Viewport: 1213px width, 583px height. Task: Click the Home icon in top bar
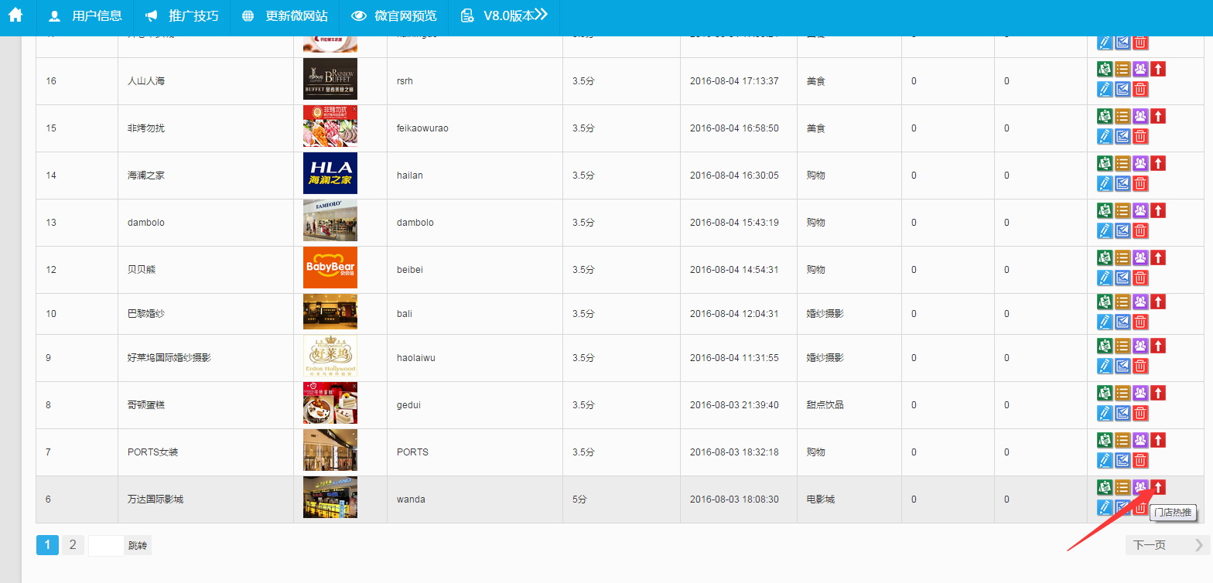[15, 15]
